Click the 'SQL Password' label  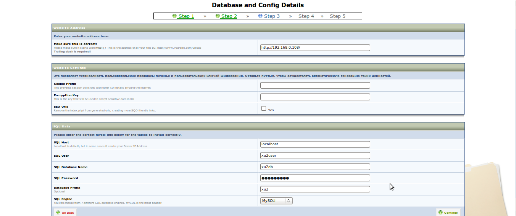(x=66, y=178)
